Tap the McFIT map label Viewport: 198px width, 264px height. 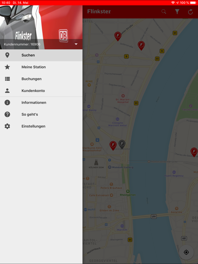92,210
